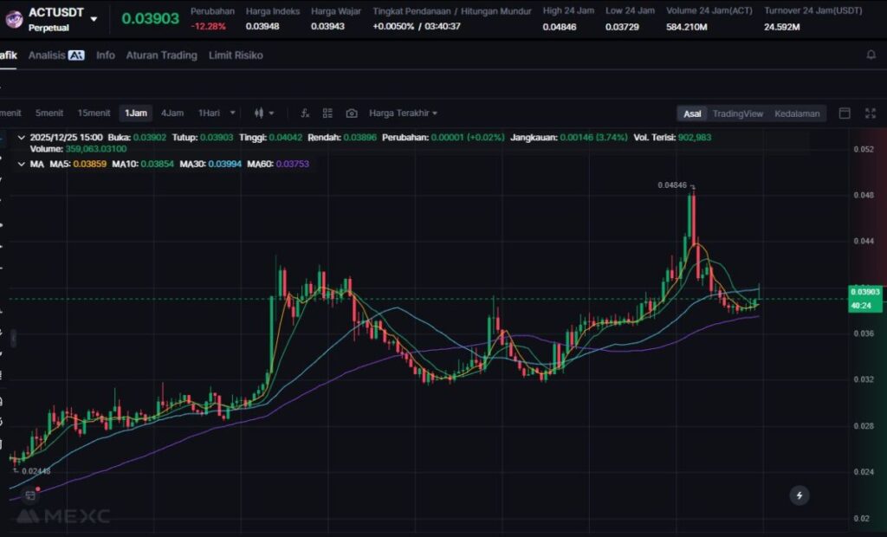Open the calendar icon at chart bottom-left
Image resolution: width=887 pixels, height=537 pixels.
30,495
